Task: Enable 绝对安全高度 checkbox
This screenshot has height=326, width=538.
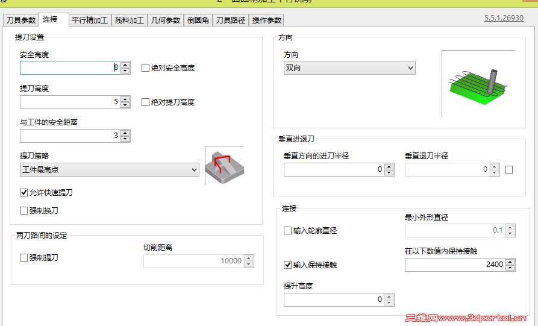Action: [x=145, y=68]
